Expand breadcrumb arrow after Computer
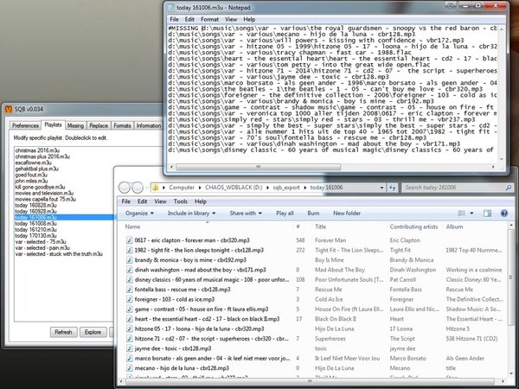519x389 pixels. pyautogui.click(x=200, y=188)
